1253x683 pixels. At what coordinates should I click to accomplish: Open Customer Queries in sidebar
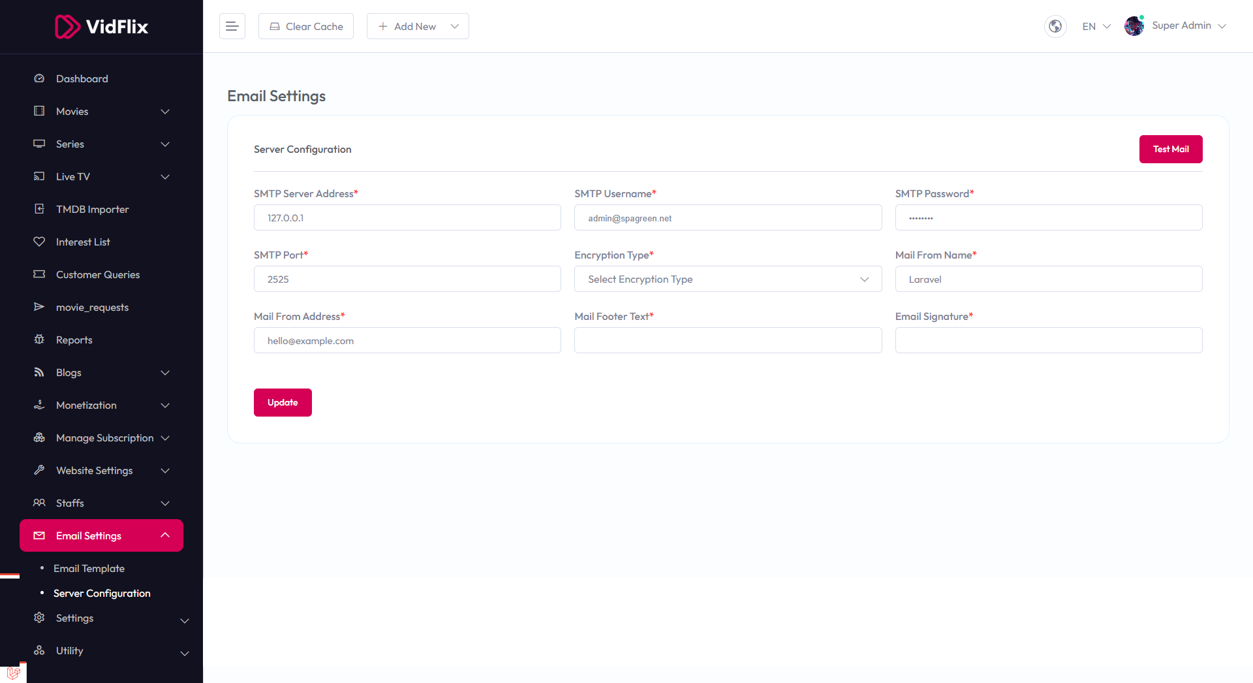pyautogui.click(x=98, y=274)
